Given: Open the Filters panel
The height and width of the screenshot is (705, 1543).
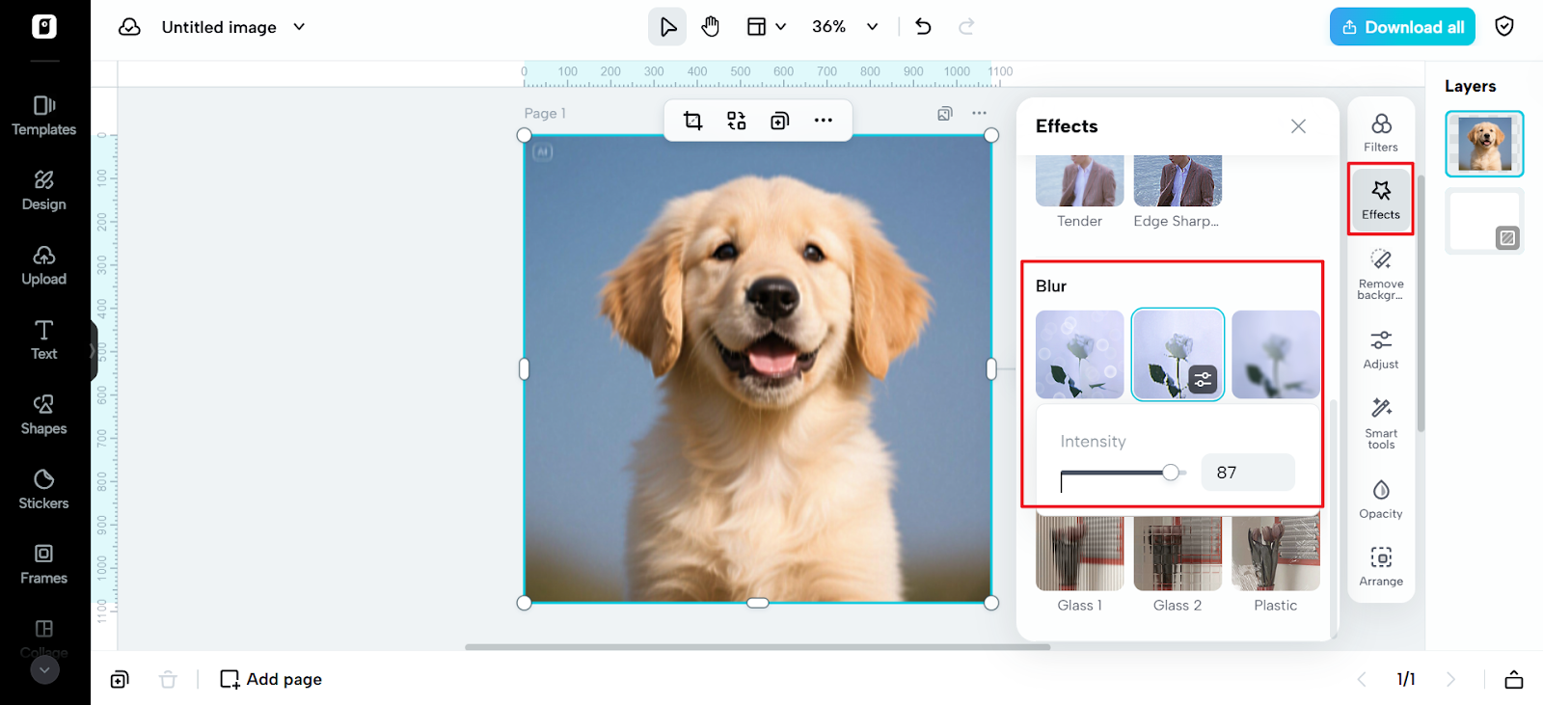Looking at the screenshot, I should click(1380, 132).
